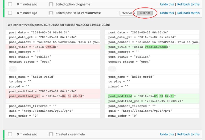Viewport: 205px width, 140px height.
Task: Click the left pane post_name hello-world line
Action: point(53,77)
